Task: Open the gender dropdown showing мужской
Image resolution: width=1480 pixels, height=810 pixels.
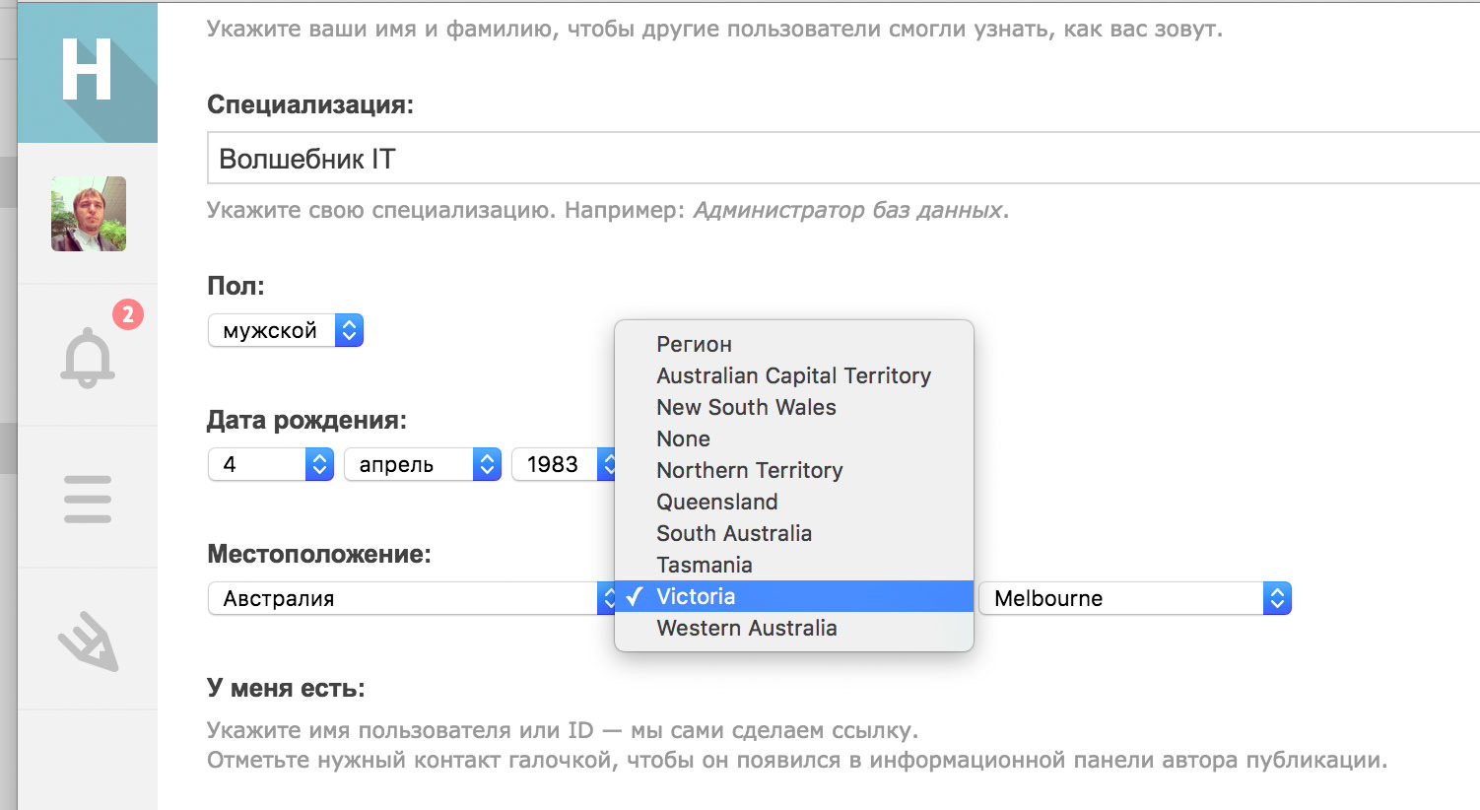Action: tap(286, 330)
